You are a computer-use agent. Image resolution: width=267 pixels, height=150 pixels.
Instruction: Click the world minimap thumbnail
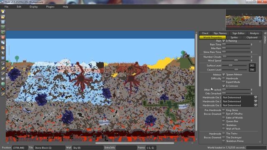246,20
